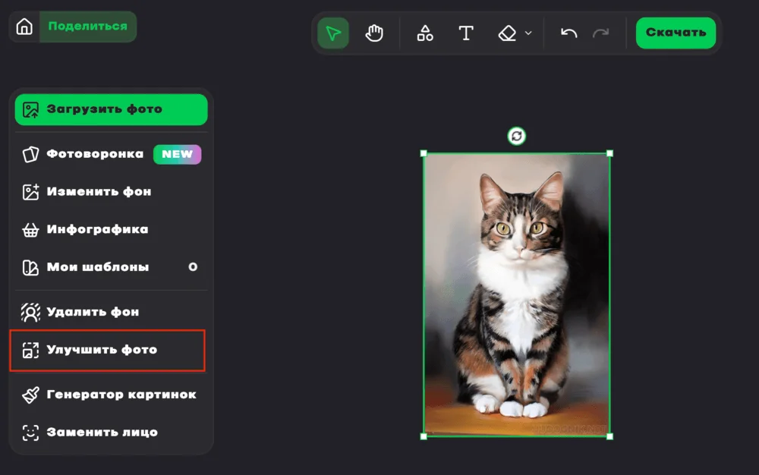The width and height of the screenshot is (759, 475).
Task: Open the Фотоворонка menu item
Action: click(112, 154)
